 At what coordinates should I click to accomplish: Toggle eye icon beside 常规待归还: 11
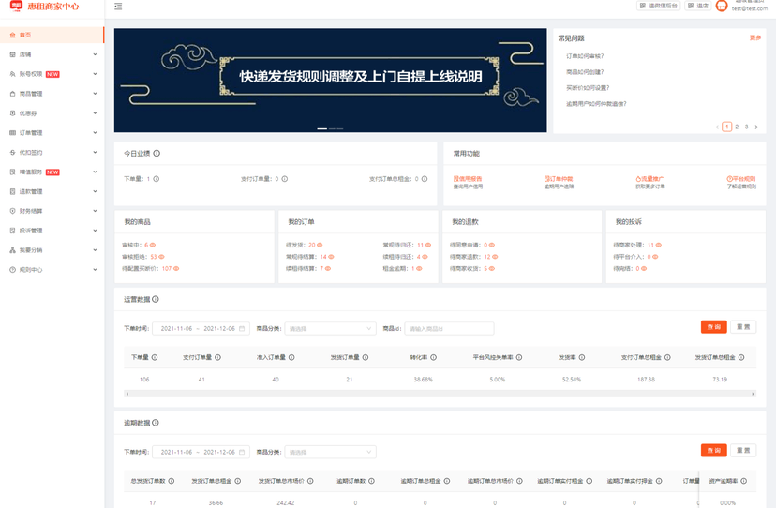click(428, 245)
